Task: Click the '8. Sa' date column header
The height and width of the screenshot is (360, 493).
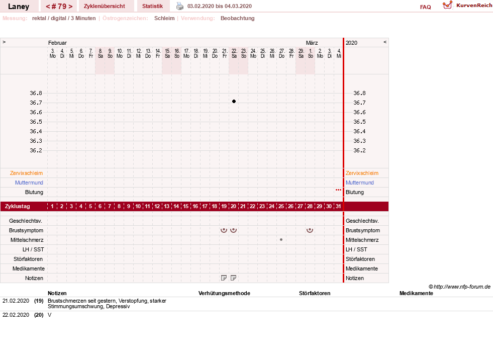Action: (x=101, y=53)
